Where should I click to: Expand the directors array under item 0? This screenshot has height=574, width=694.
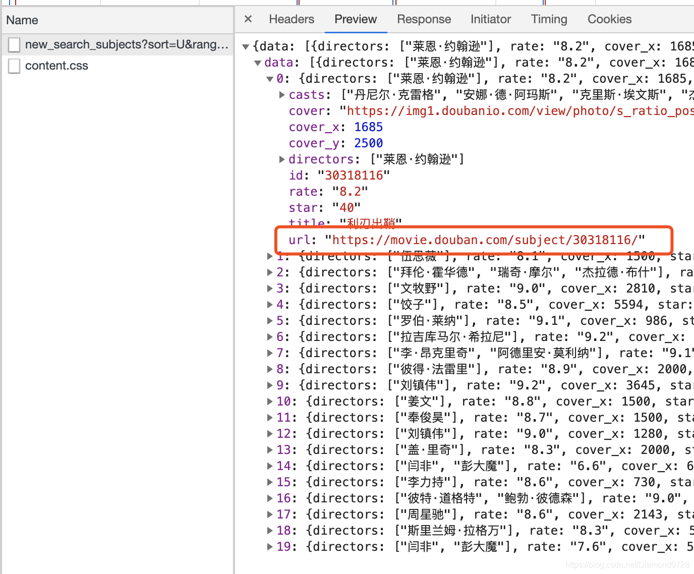[x=282, y=159]
